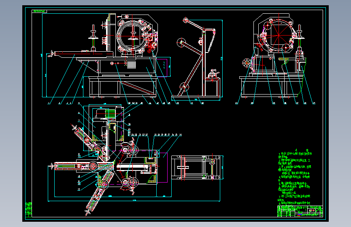
Task: Click the magenta rectangle beside the front view
Action: [x=162, y=67]
